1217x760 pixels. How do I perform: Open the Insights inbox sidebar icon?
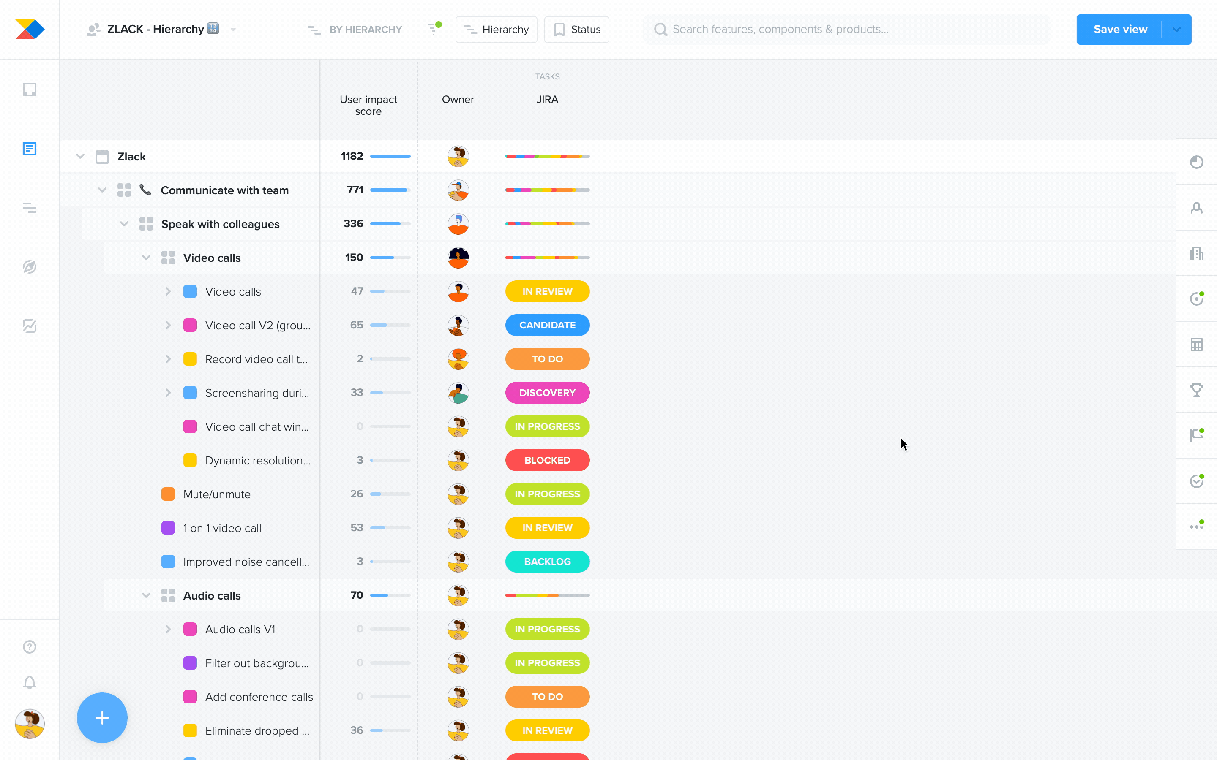(30, 90)
